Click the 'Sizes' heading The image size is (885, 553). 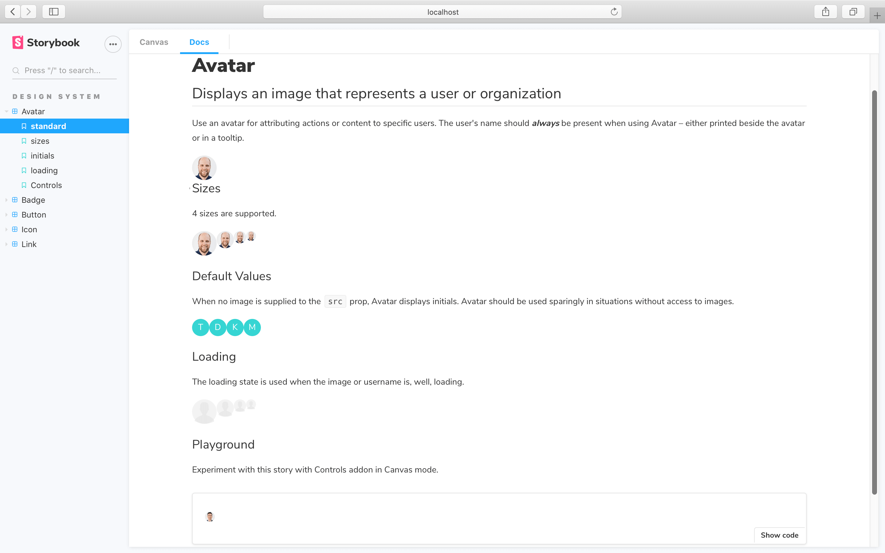[x=206, y=188]
